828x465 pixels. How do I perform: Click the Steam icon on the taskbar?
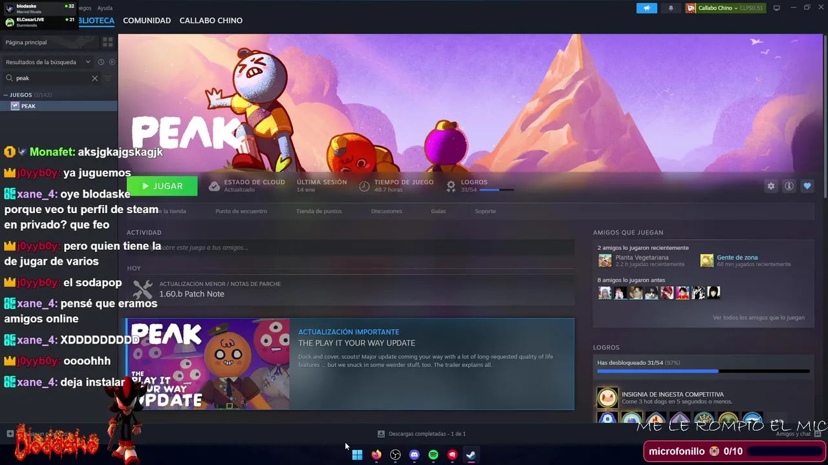coord(472,455)
